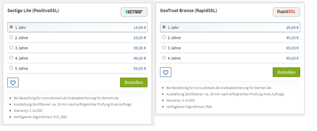Select 1 Jahr for Sectigo Lite

(x=11, y=27)
